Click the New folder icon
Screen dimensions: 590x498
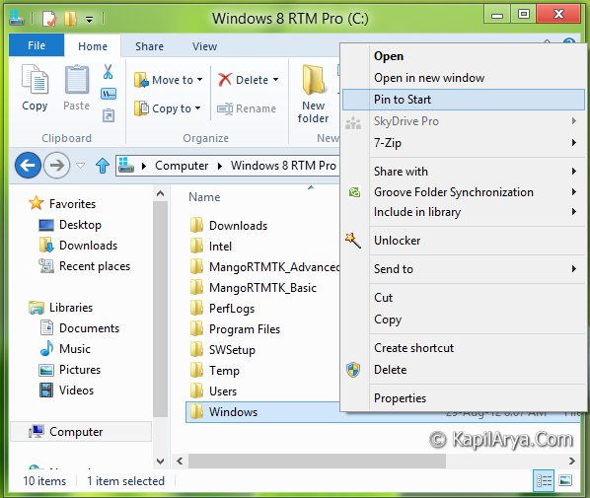(314, 79)
